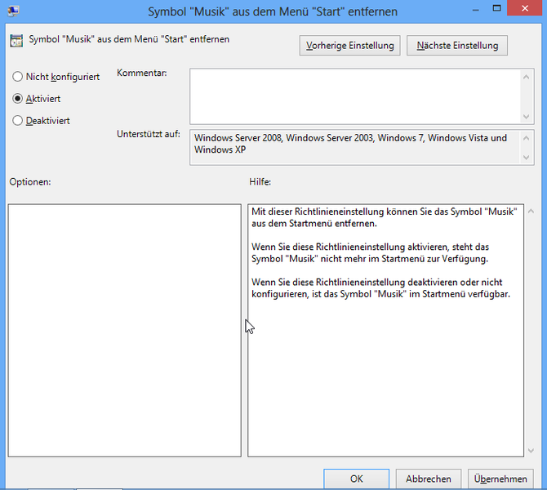Select the 'Nicht konfiguriert' radio button
This screenshot has height=490, width=547.
tap(18, 77)
